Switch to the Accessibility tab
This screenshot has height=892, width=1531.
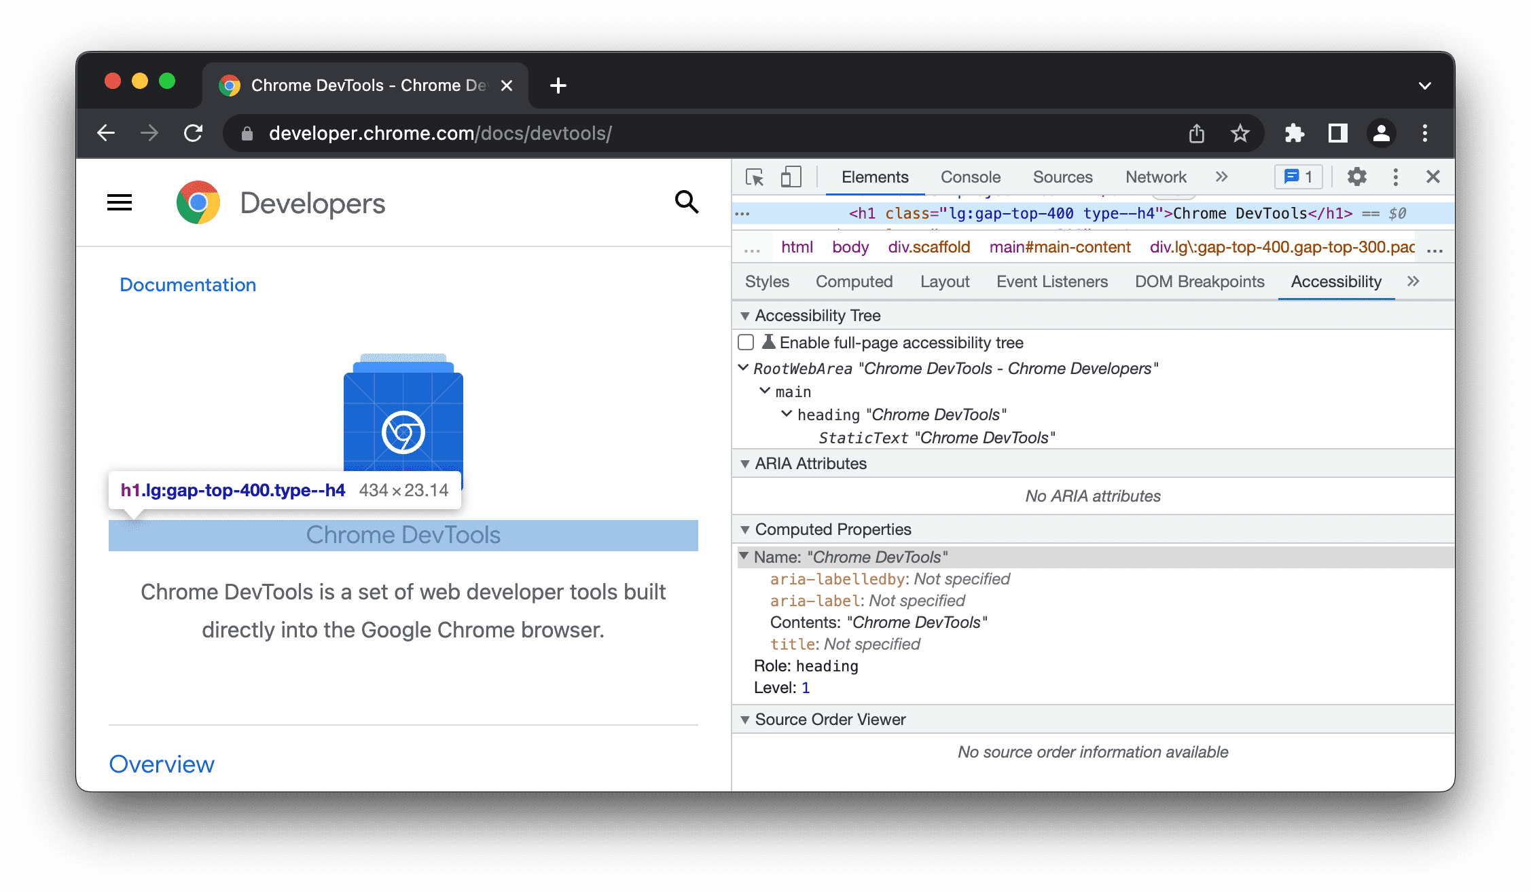pyautogui.click(x=1335, y=282)
